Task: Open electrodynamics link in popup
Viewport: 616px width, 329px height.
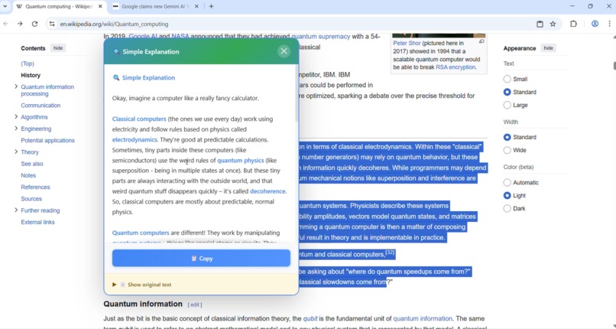Action: 135,139
